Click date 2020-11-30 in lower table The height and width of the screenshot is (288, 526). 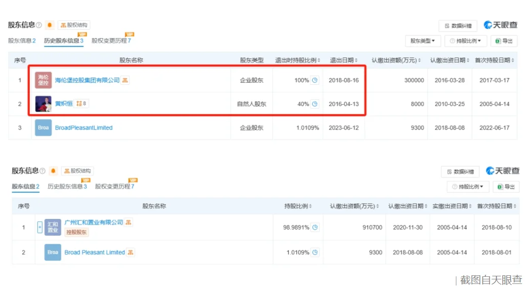coord(408,228)
